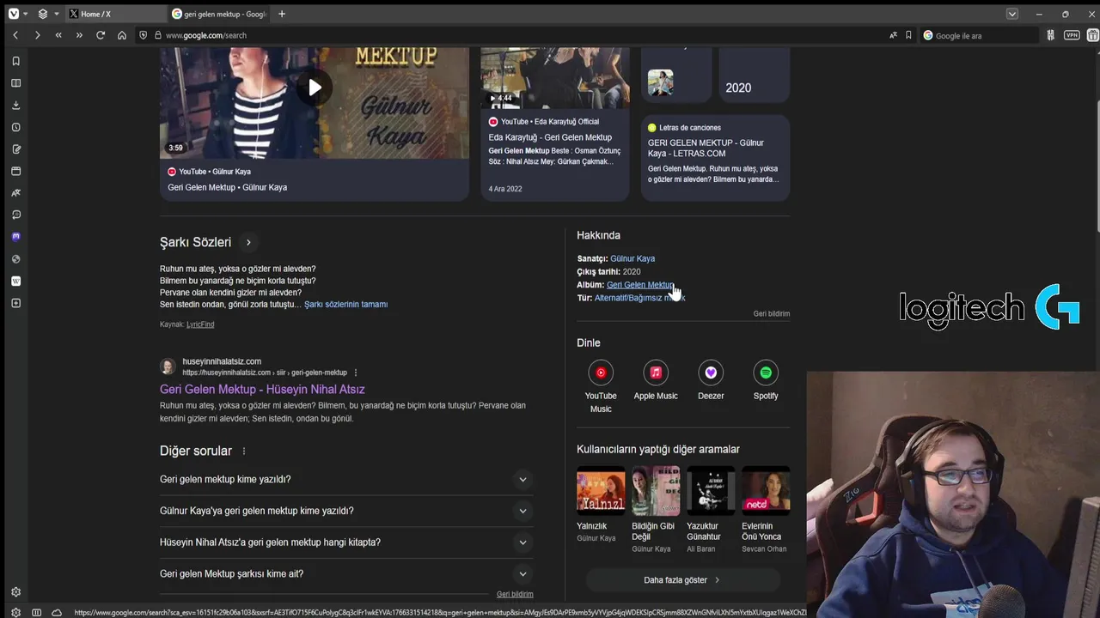Open the Geri Gelen Mektup album link

(x=640, y=285)
